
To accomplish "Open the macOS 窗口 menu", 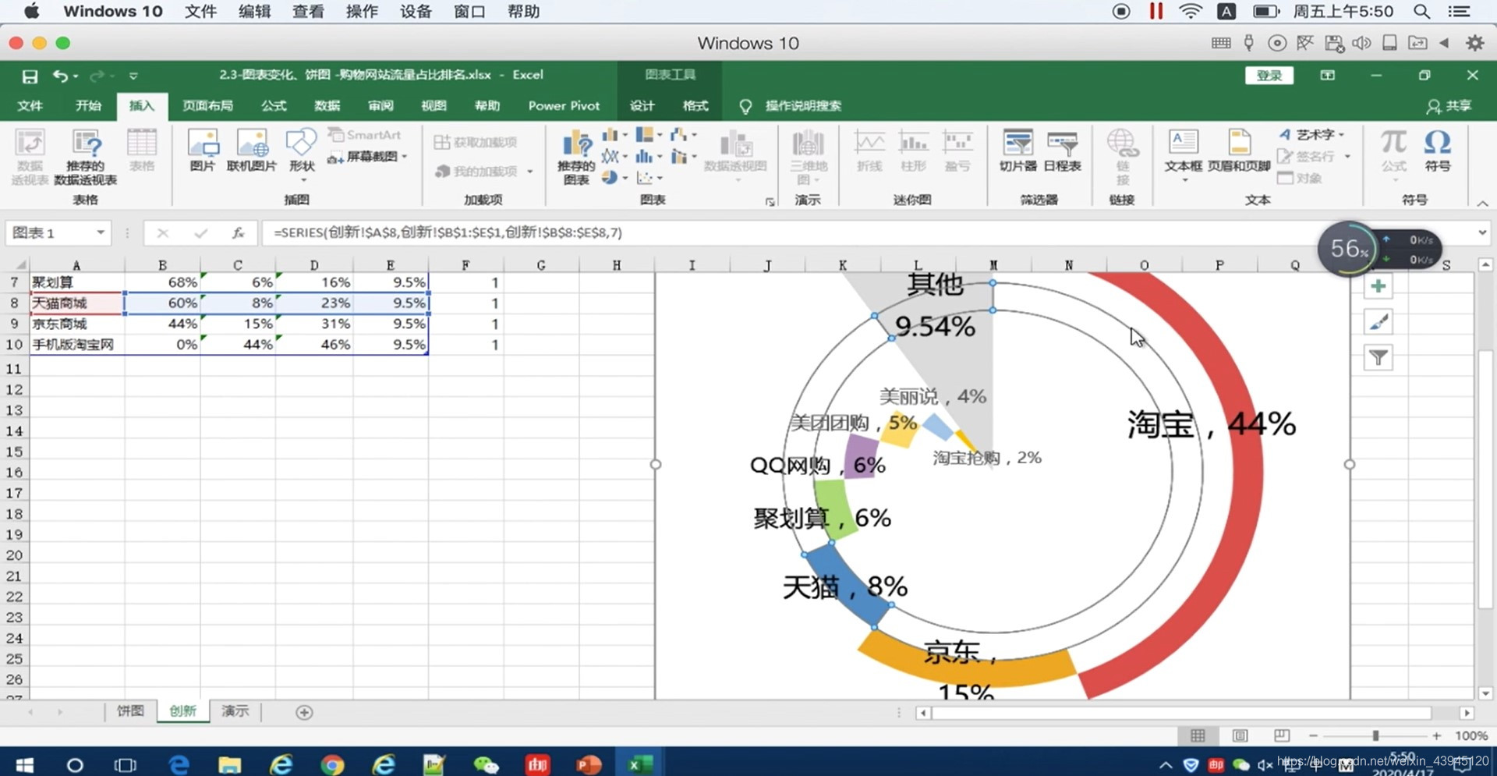I will click(469, 12).
